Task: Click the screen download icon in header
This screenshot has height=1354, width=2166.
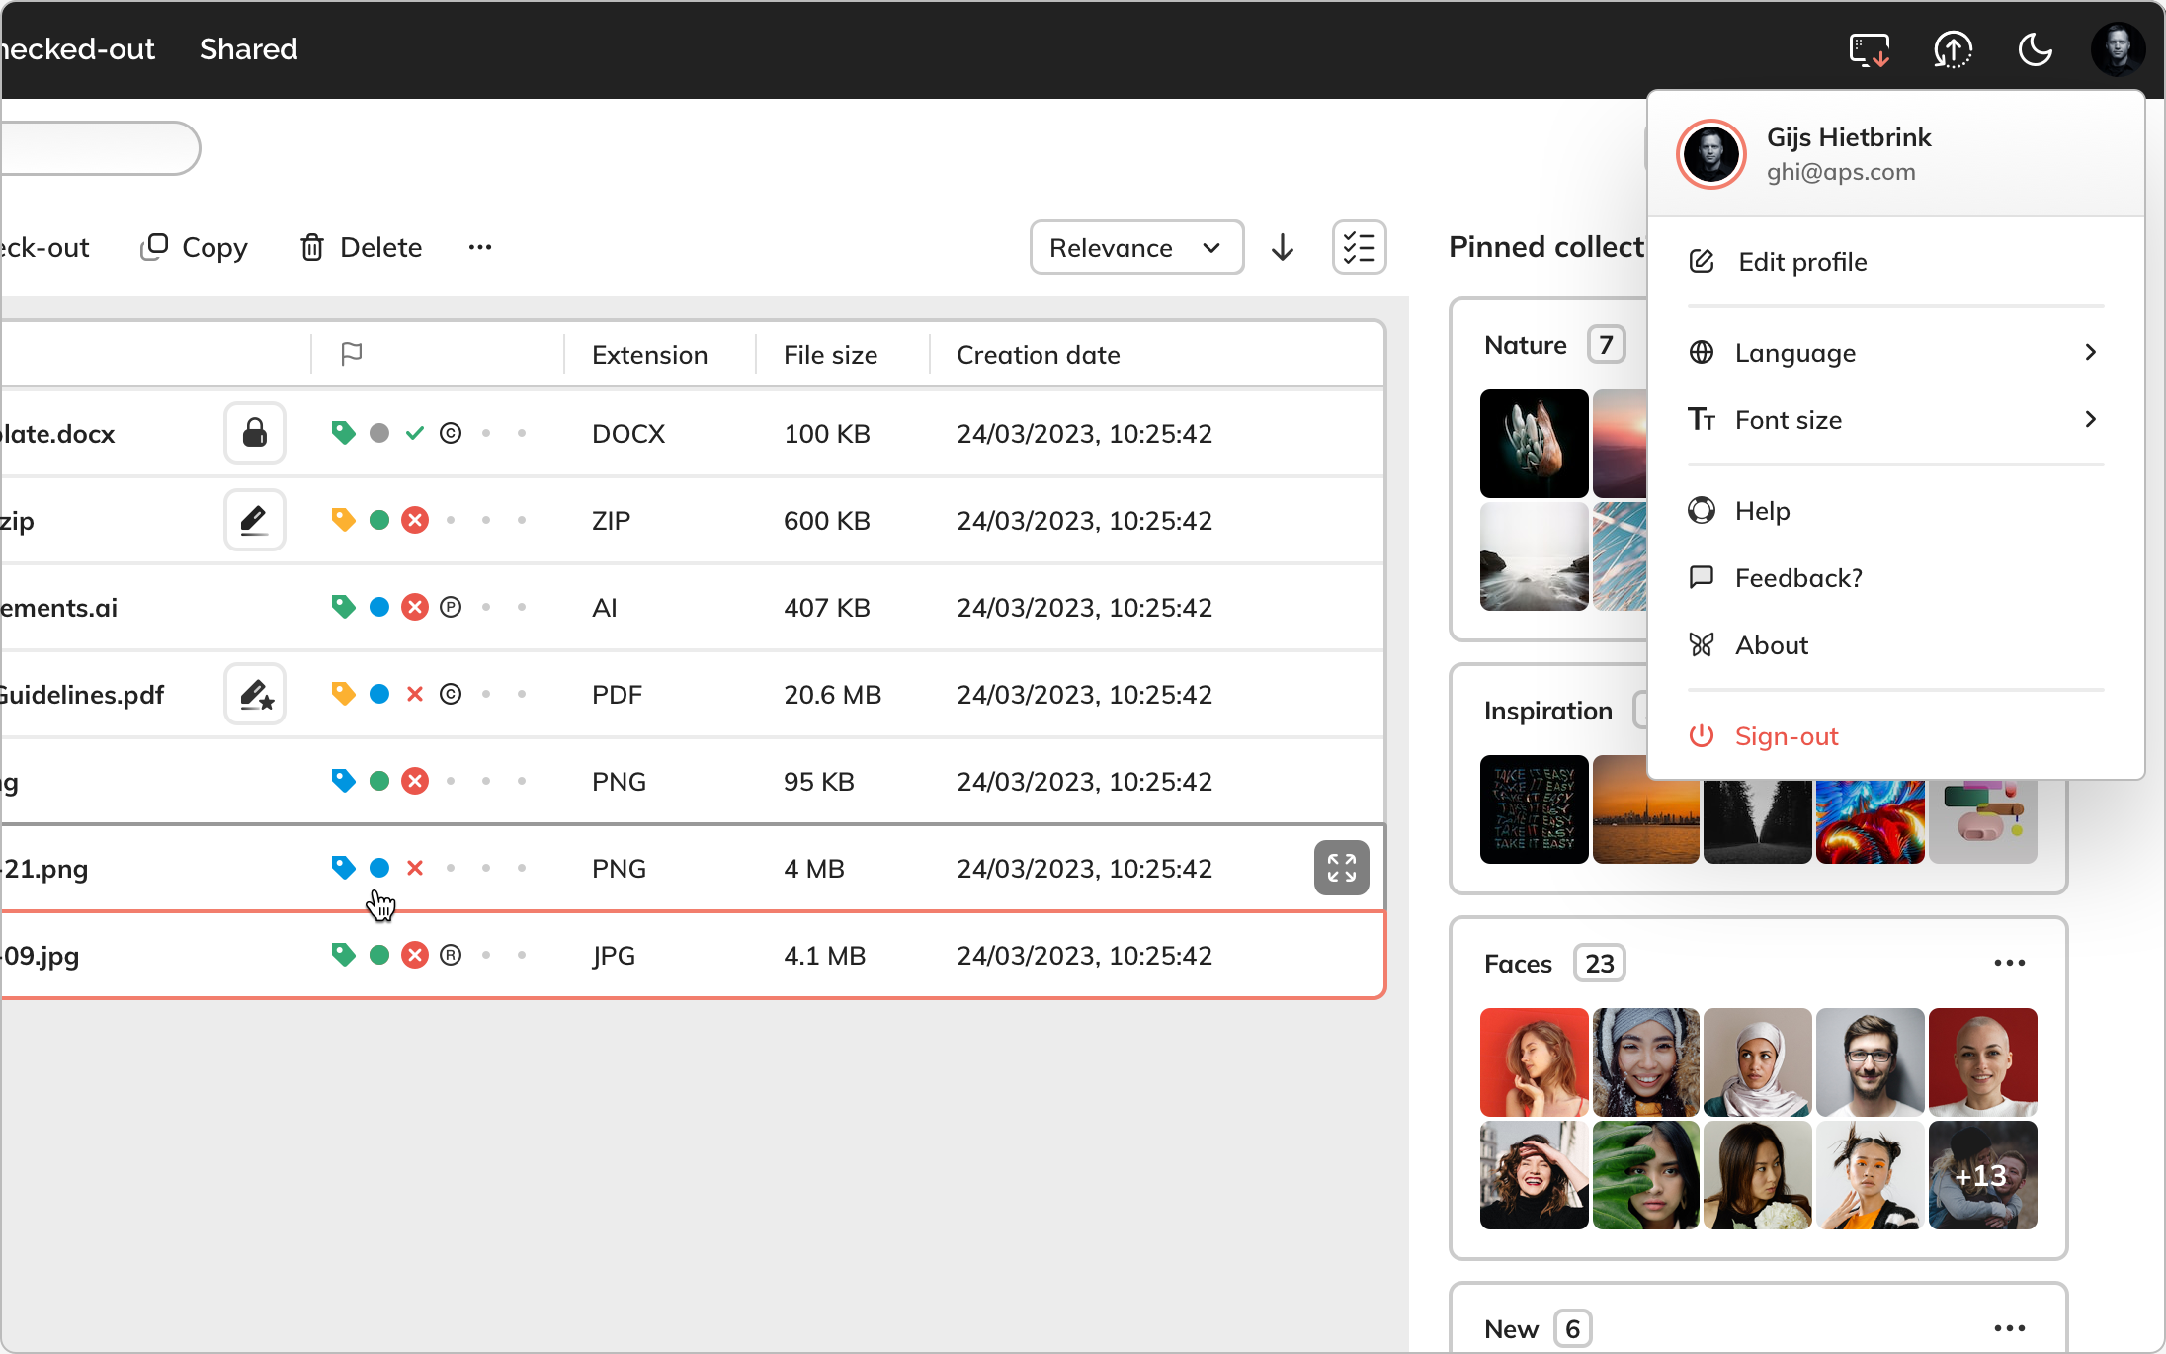Action: pyautogui.click(x=1869, y=49)
